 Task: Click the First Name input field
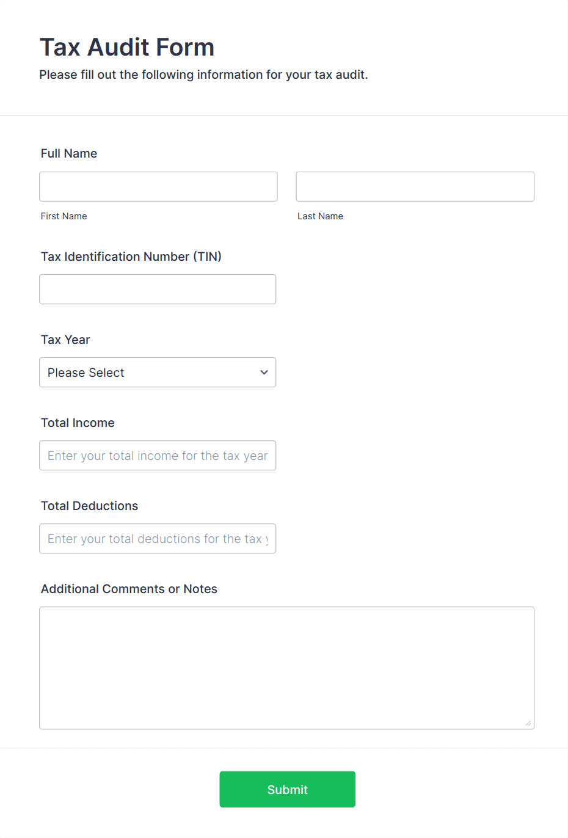(158, 186)
